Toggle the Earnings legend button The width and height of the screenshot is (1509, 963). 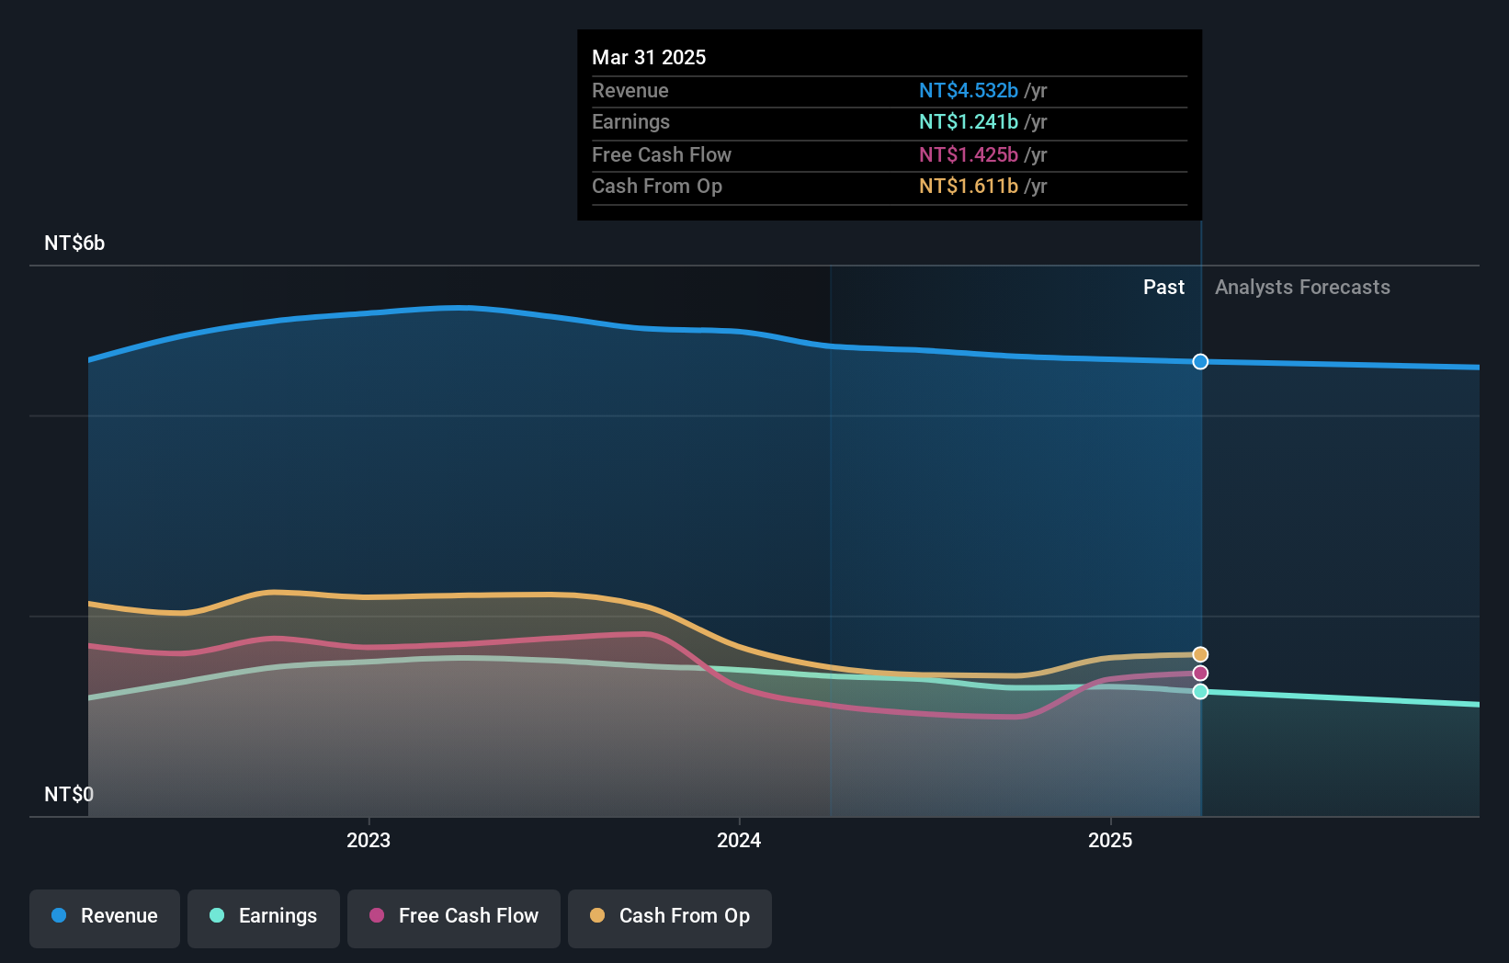[x=264, y=918]
